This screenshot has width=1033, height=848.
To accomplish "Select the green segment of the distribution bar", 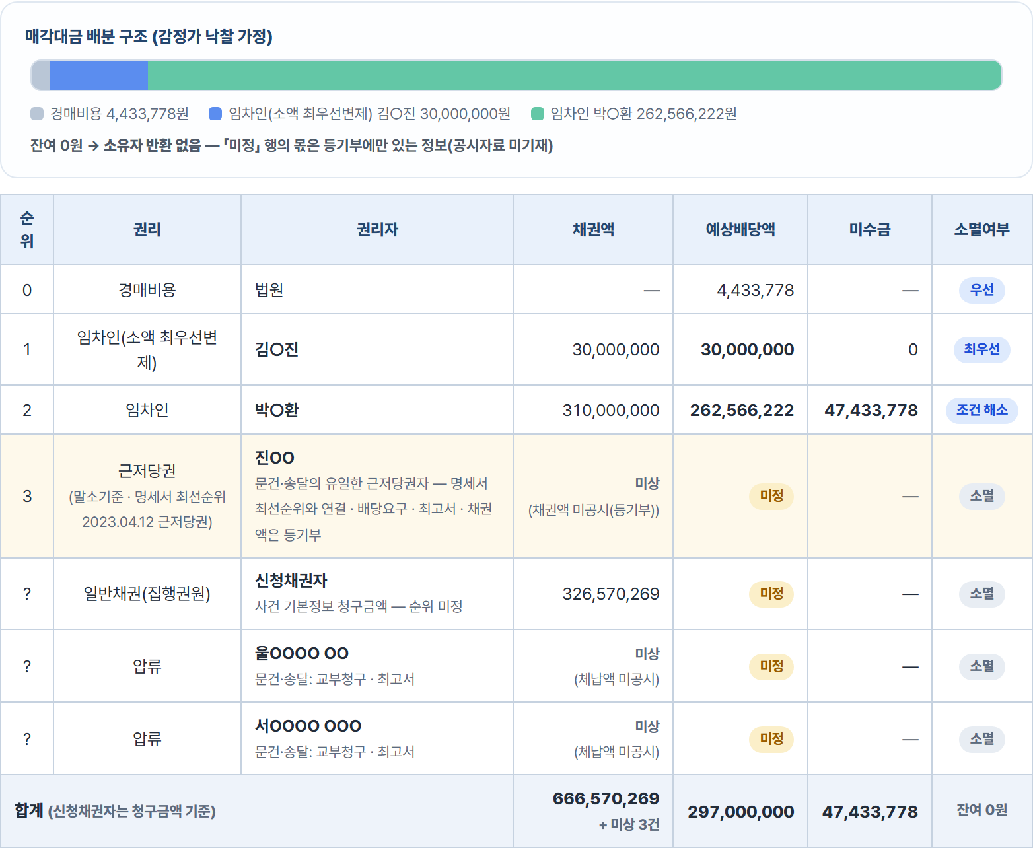I will click(575, 75).
